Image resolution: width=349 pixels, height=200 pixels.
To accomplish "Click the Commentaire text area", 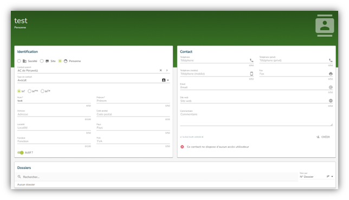I will click(x=256, y=119).
